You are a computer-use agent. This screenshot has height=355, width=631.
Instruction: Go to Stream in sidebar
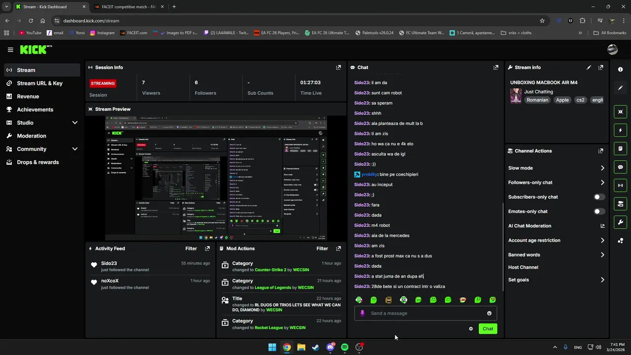pos(42,70)
